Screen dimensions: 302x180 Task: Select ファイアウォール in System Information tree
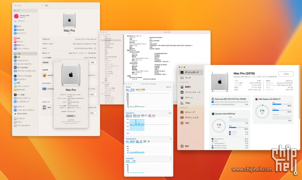(110, 90)
